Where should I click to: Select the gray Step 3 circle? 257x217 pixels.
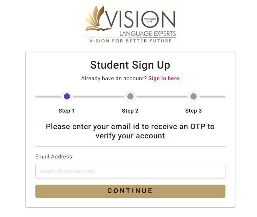click(194, 96)
